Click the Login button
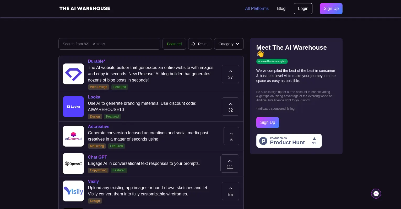Screen dimensions: 401x209 (x=303, y=9)
